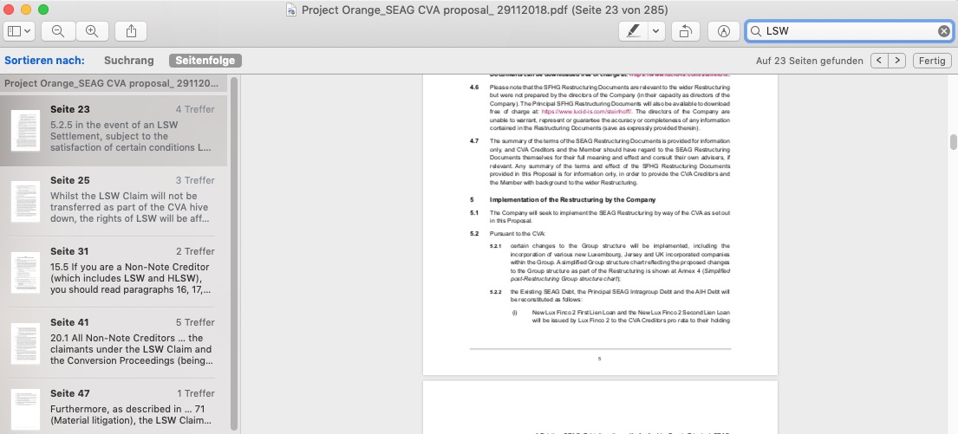Select the Seite 25 search result

click(x=114, y=201)
